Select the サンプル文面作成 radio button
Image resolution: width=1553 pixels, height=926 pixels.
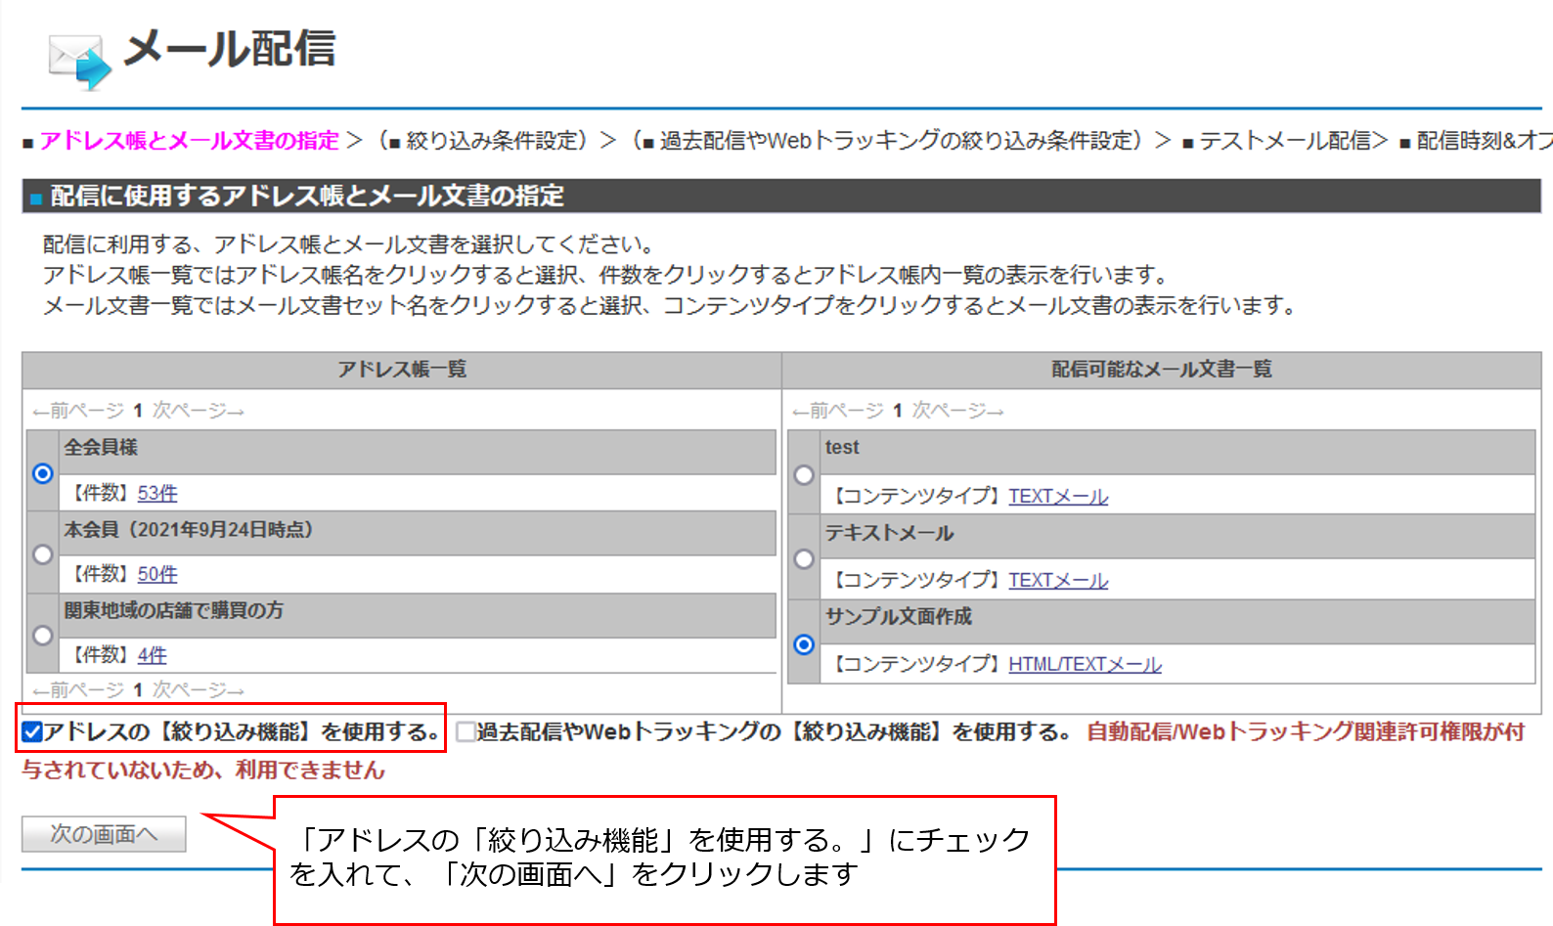coord(804,644)
